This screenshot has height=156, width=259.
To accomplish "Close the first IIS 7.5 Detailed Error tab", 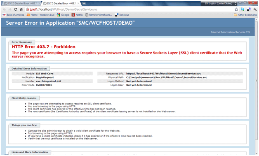I will (x=39, y=3).
